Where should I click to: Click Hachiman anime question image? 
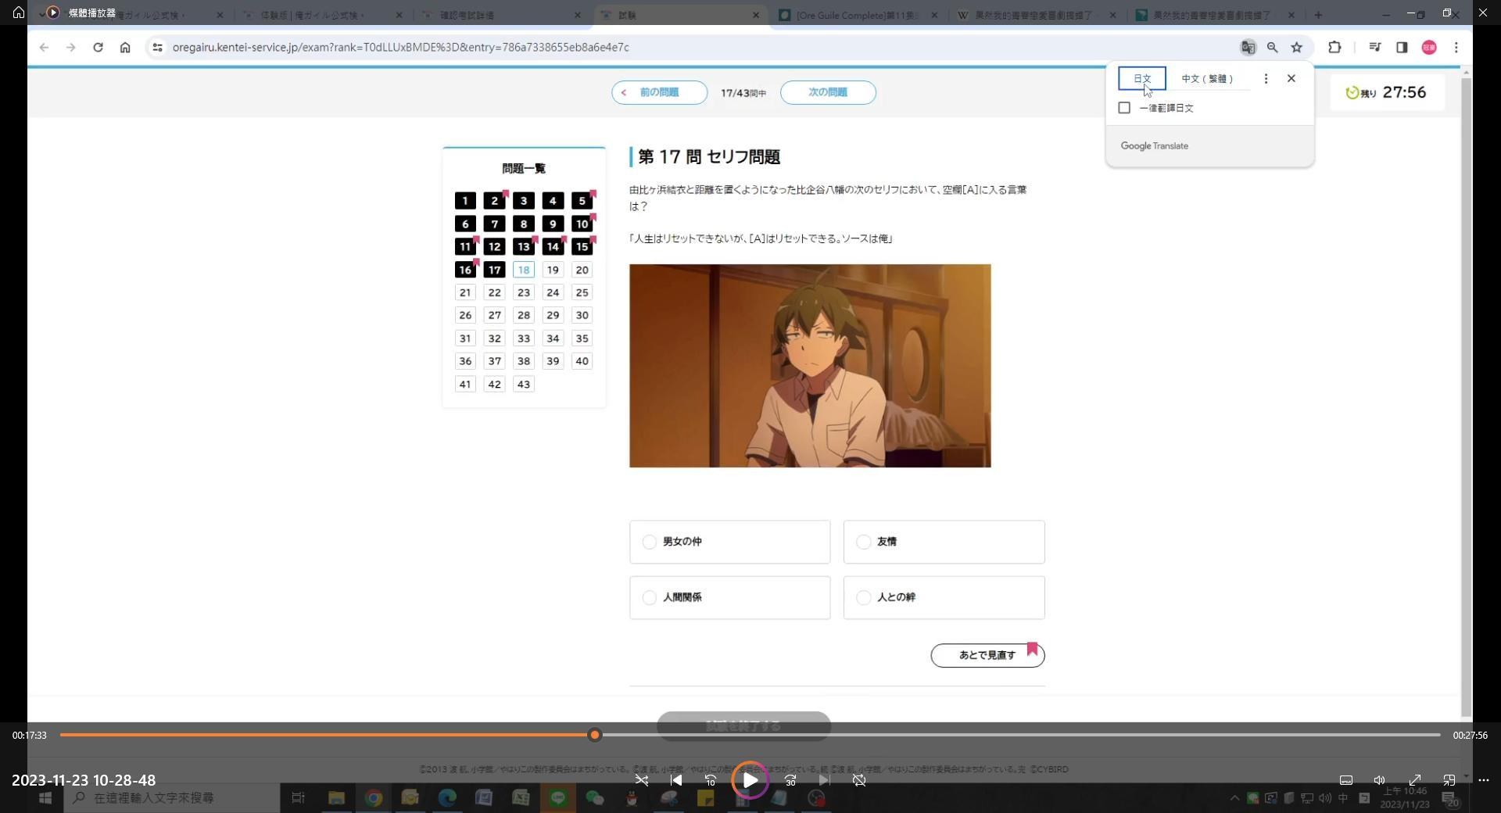tap(810, 366)
